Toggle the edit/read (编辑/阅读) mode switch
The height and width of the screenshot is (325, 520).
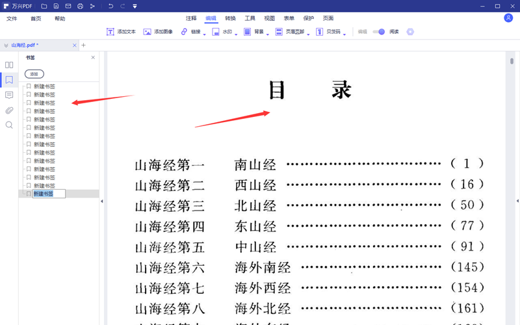(x=378, y=32)
